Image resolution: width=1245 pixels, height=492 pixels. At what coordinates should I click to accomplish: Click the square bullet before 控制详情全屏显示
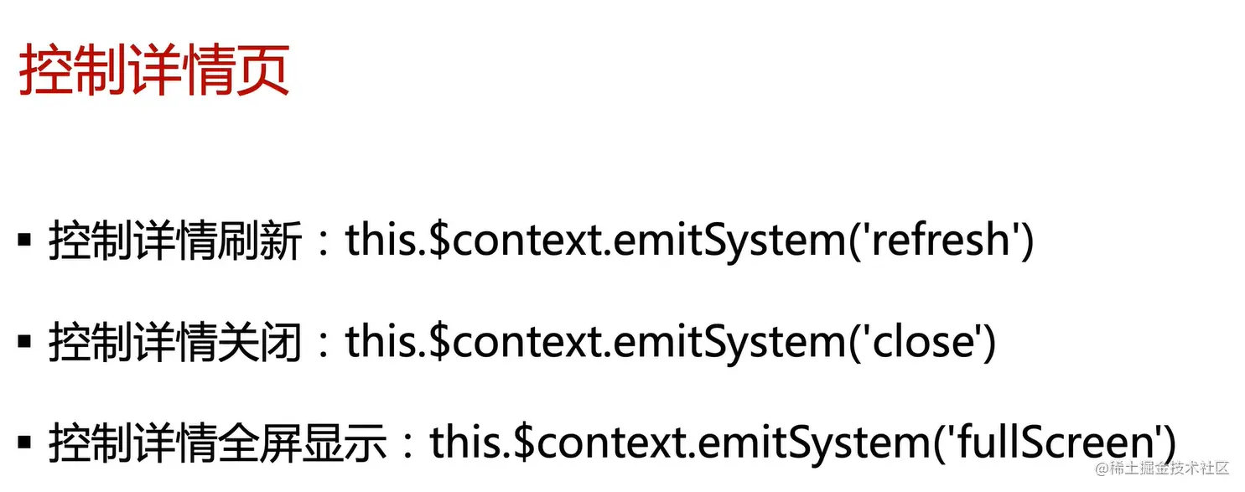click(x=24, y=443)
